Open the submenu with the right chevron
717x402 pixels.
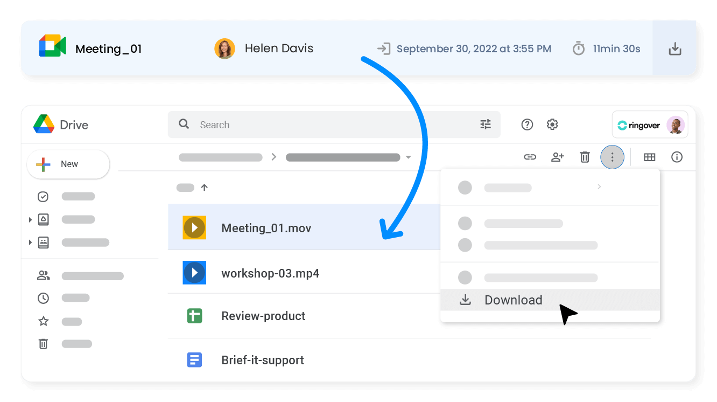[599, 187]
